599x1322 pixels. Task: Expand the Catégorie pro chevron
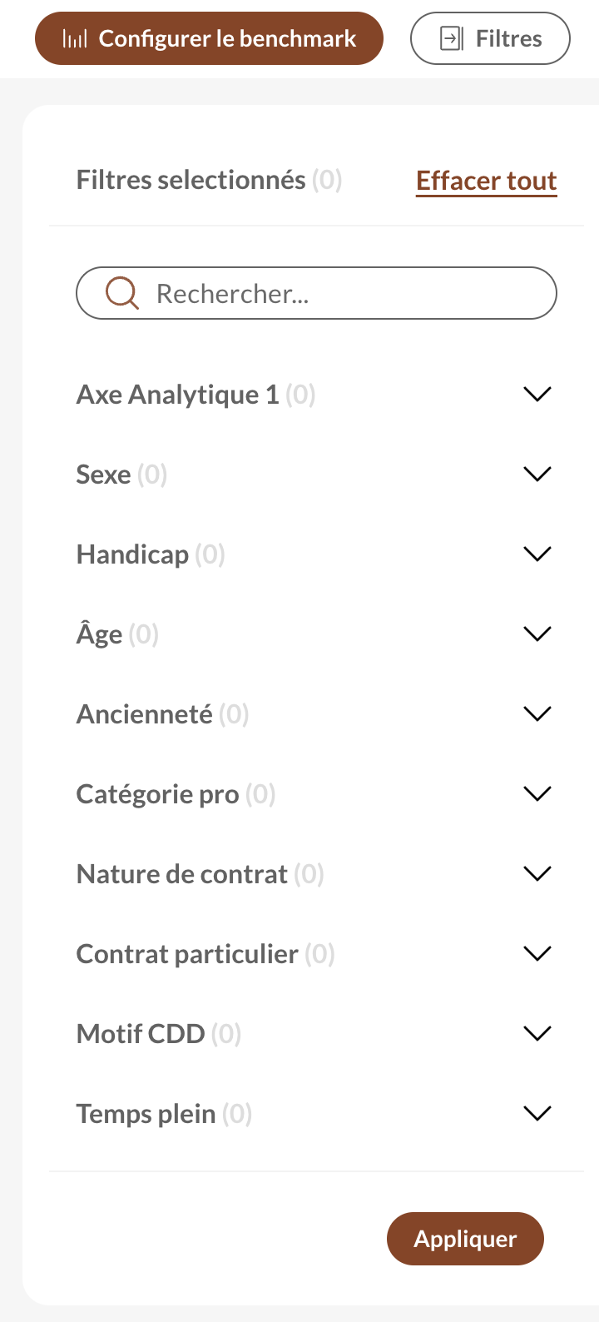(537, 793)
